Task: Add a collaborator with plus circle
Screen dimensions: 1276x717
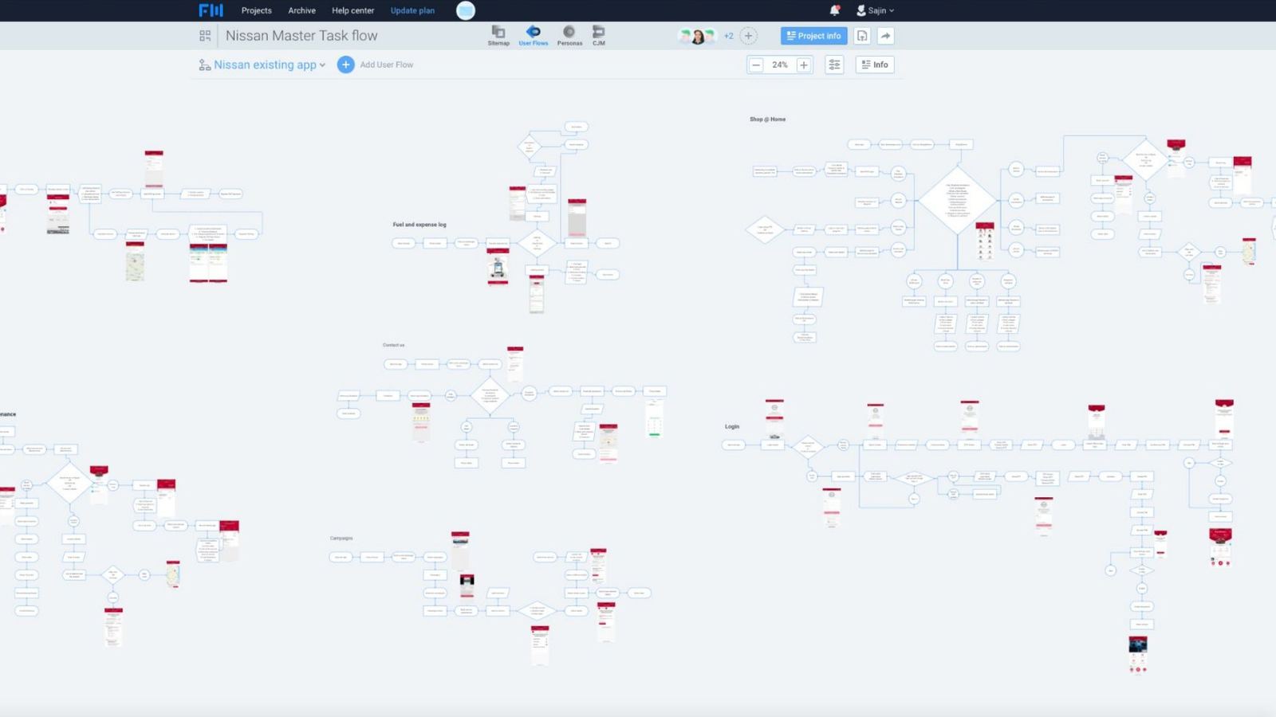Action: 748,36
